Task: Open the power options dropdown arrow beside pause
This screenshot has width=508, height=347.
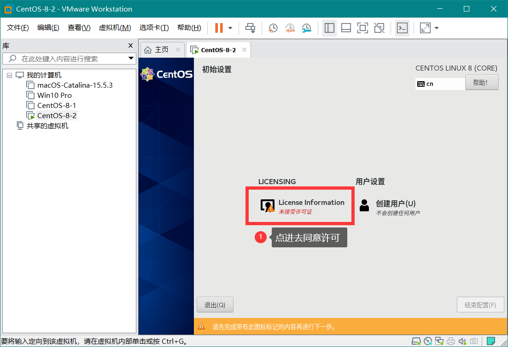Action: (x=230, y=28)
